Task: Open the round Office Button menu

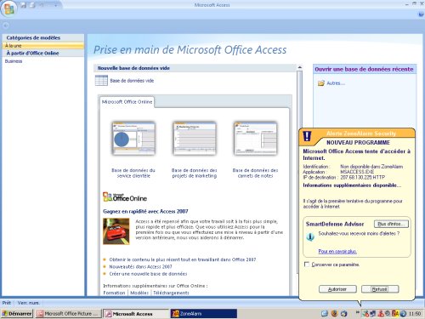Action: [9, 9]
